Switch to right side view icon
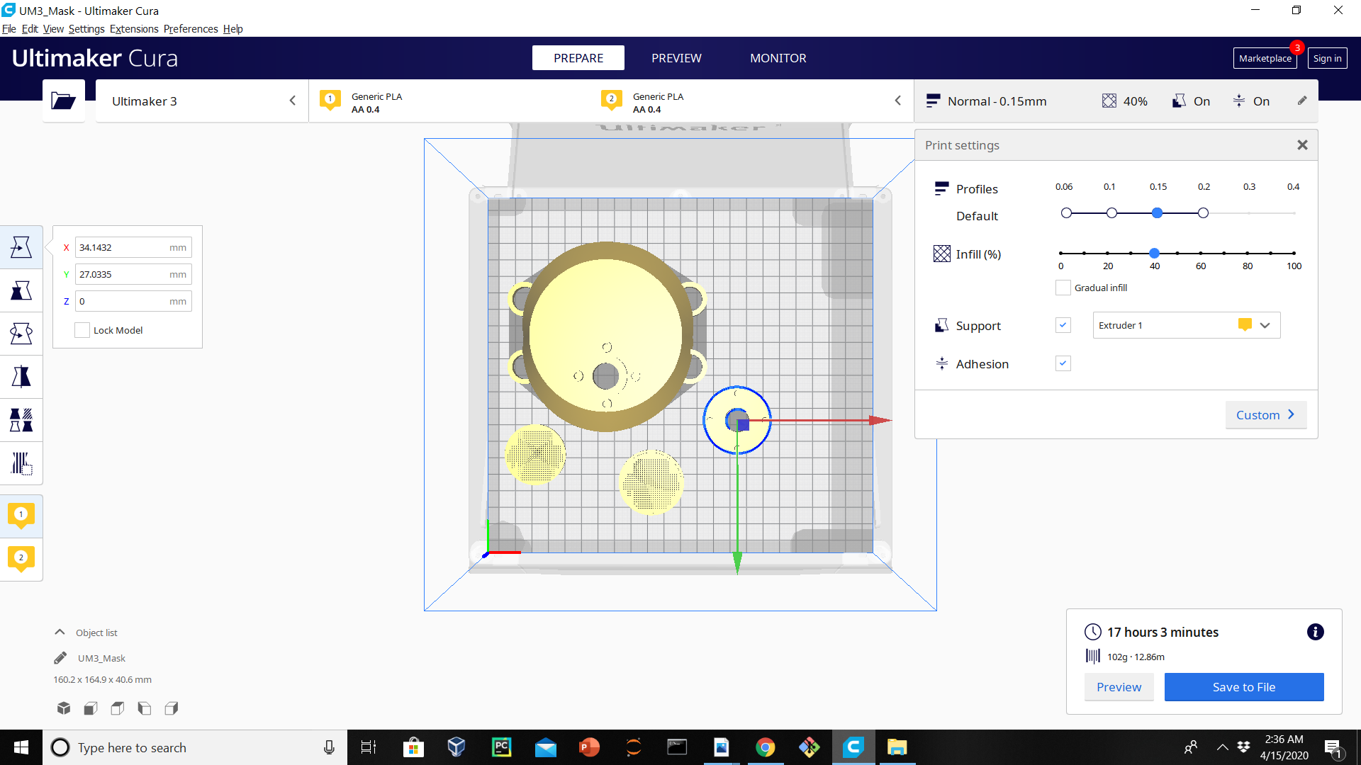 click(x=172, y=708)
